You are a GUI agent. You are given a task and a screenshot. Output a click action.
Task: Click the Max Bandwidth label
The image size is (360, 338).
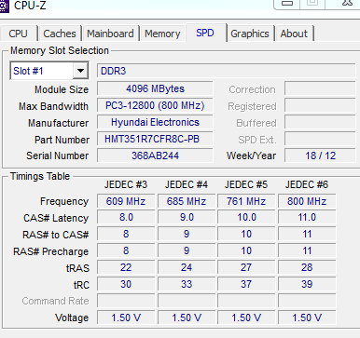(53, 106)
